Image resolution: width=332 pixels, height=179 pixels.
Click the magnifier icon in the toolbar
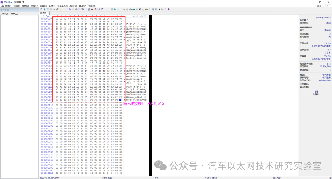(x=137, y=9)
